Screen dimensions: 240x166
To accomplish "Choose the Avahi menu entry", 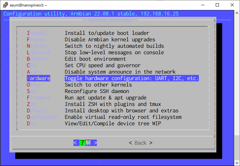I will click(x=34, y=72).
